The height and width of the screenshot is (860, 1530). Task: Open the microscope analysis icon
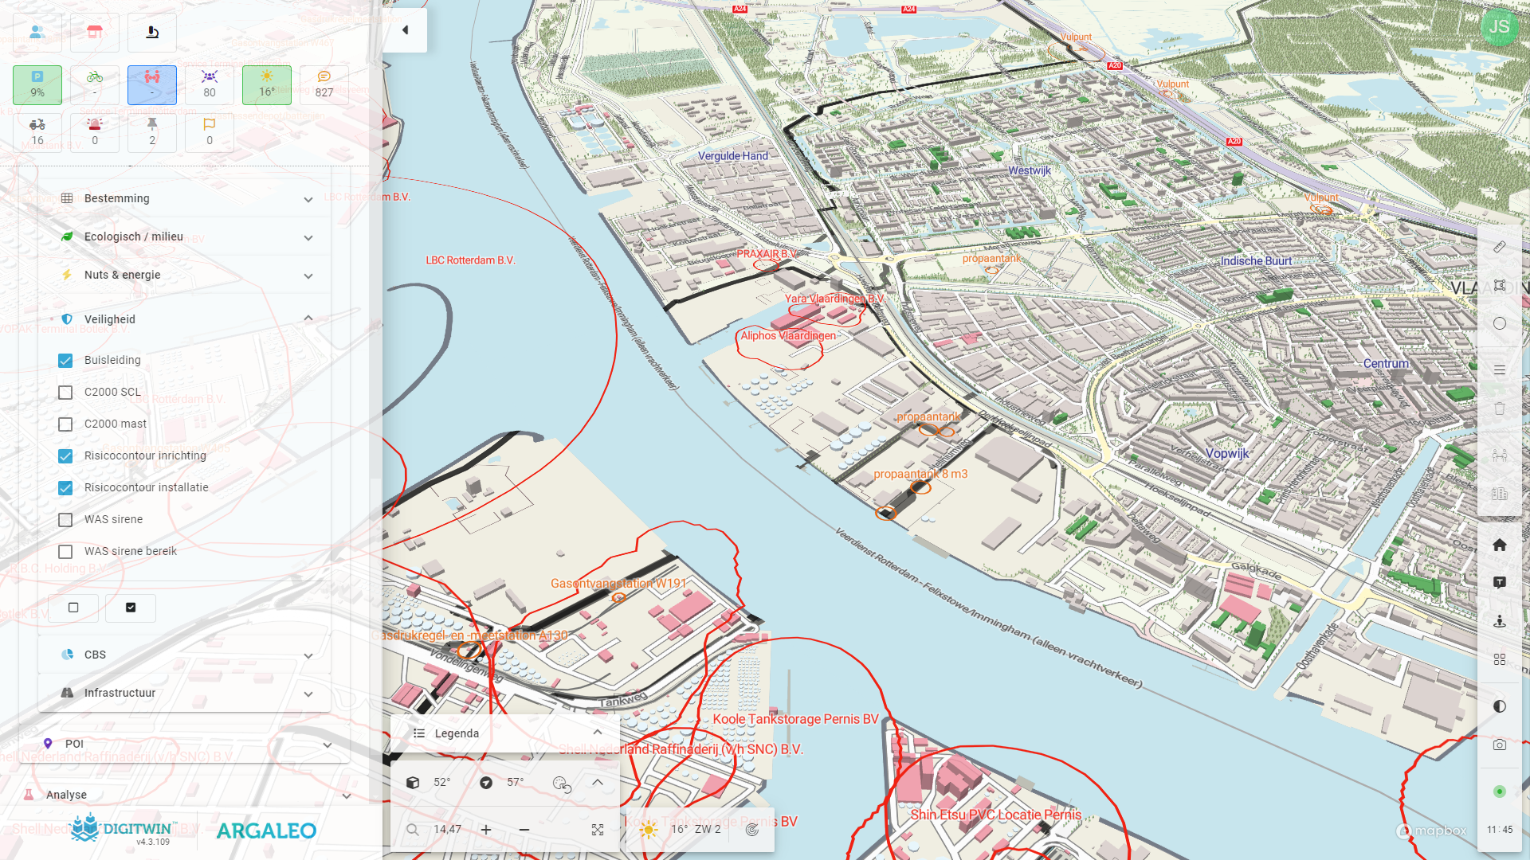click(151, 32)
